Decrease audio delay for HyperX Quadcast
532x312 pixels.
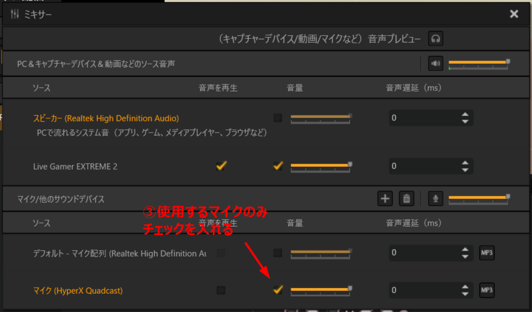465,294
